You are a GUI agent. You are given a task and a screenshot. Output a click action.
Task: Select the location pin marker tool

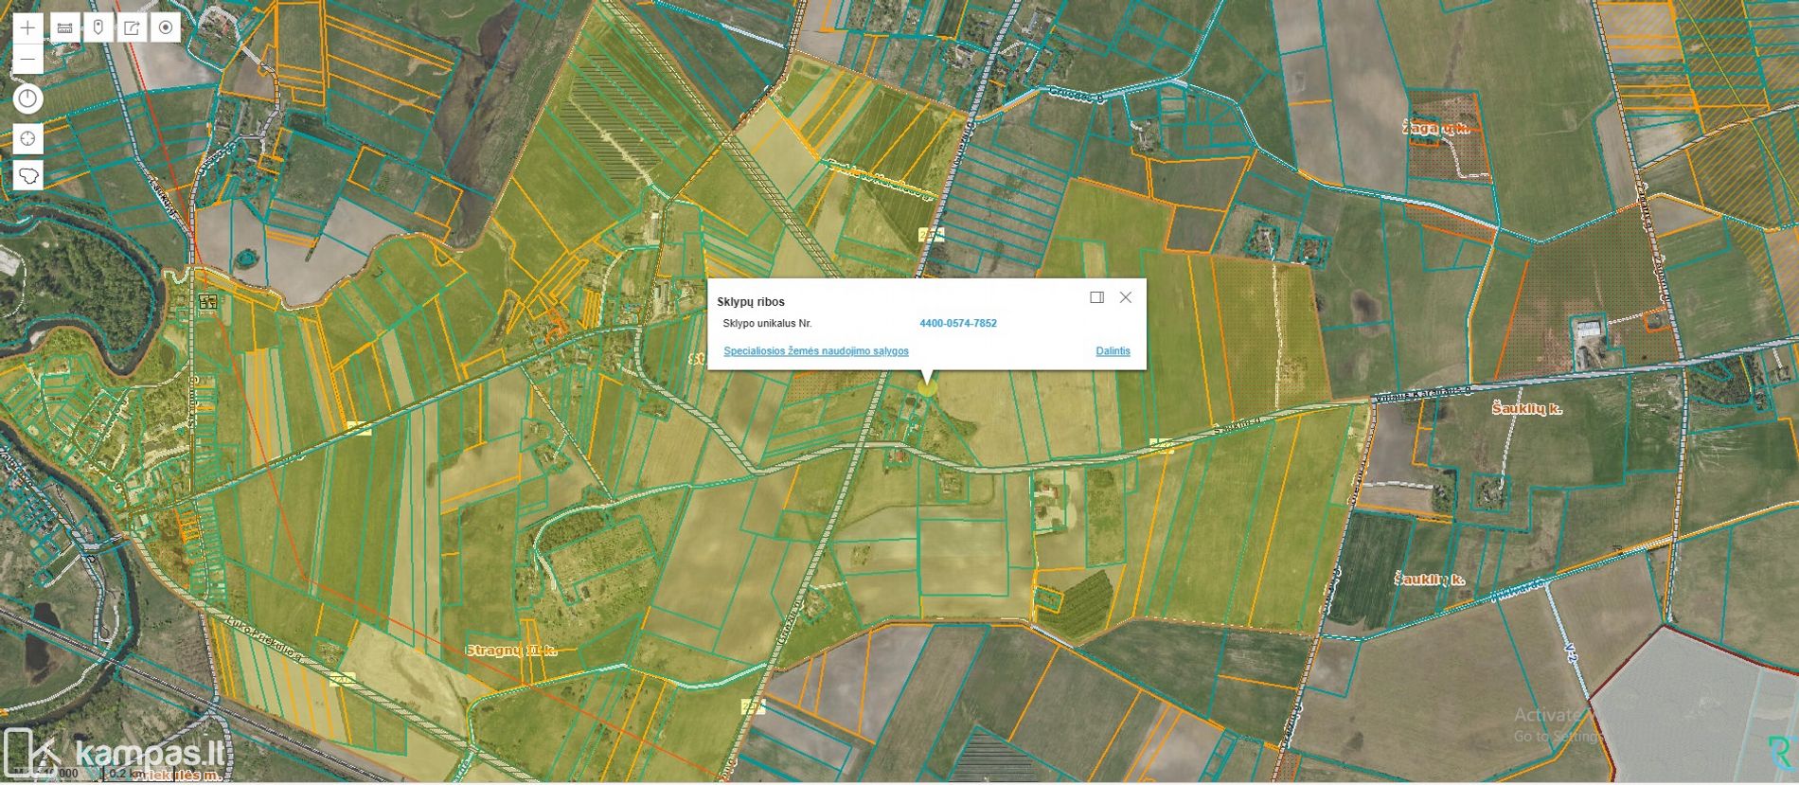98,27
